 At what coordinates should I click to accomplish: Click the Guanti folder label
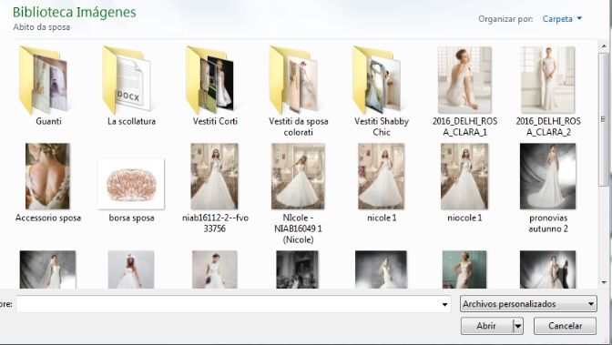pyautogui.click(x=48, y=121)
